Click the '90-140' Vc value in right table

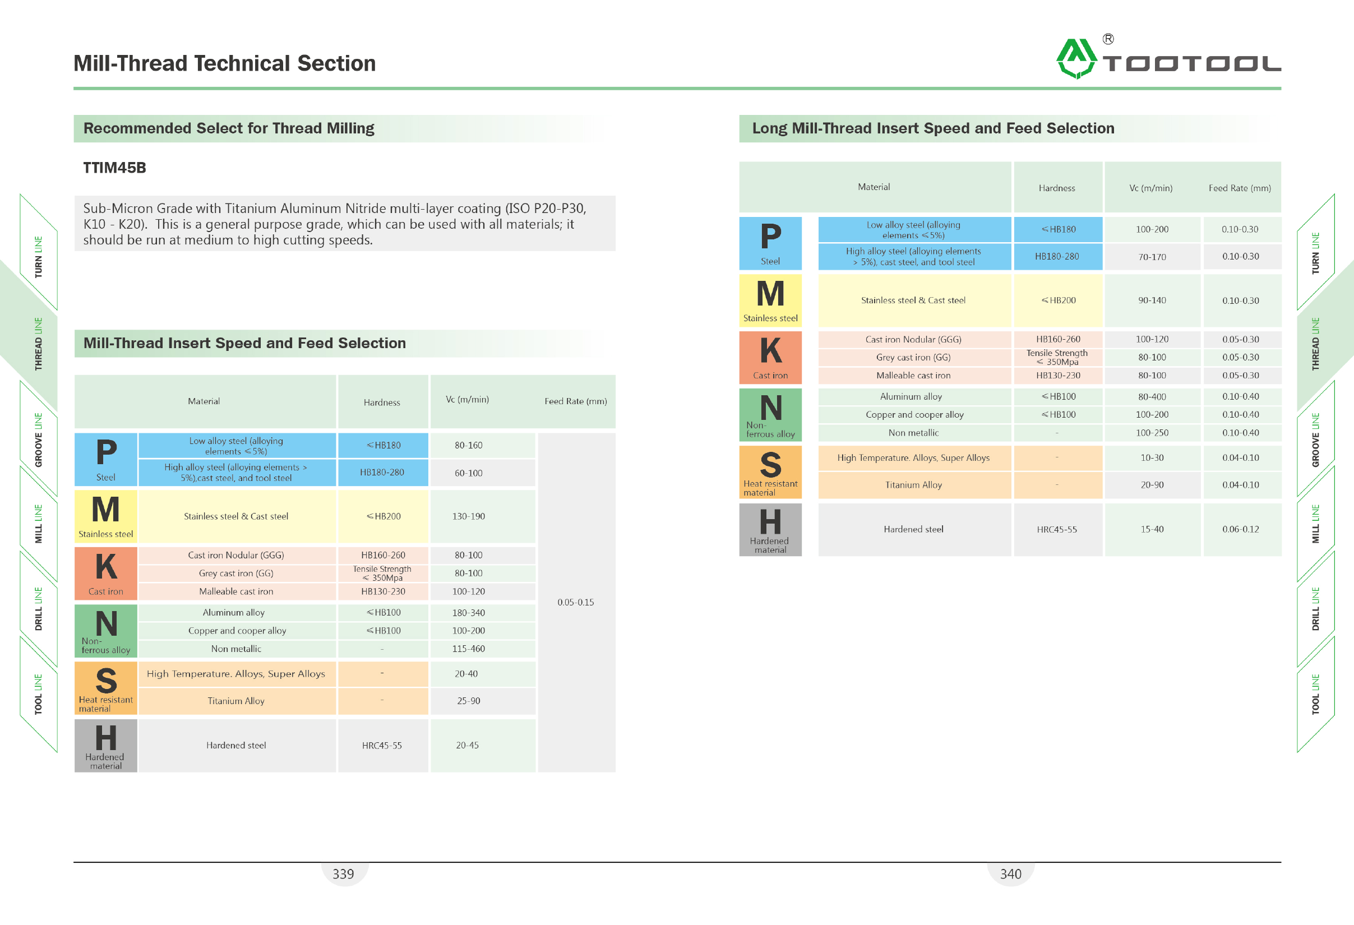pyautogui.click(x=1152, y=300)
